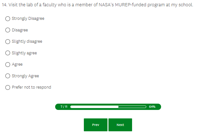Viewport: 203px width, 136px height.
Task: Choose the Strongly Agree radio button
Action: pyautogui.click(x=8, y=76)
